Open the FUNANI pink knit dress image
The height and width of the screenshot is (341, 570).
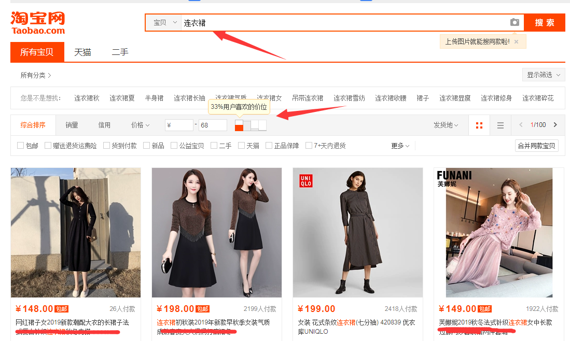499,232
